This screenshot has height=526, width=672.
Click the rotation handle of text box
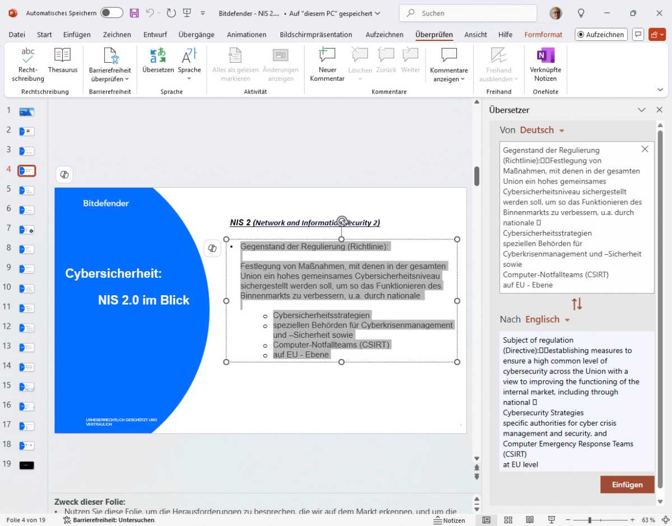(x=342, y=221)
